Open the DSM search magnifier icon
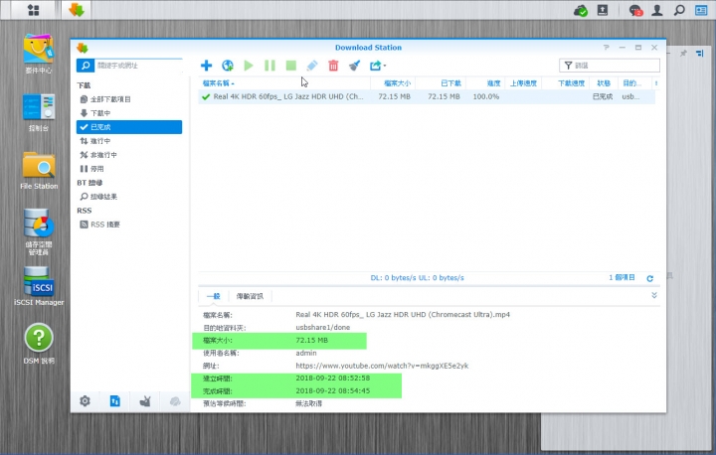716x455 pixels. tap(679, 10)
